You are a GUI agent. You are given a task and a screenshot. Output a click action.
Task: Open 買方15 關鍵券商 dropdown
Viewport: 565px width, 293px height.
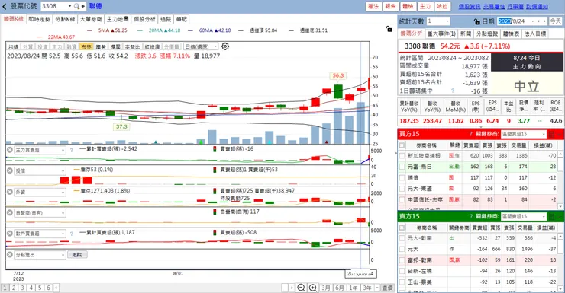pyautogui.click(x=544, y=134)
